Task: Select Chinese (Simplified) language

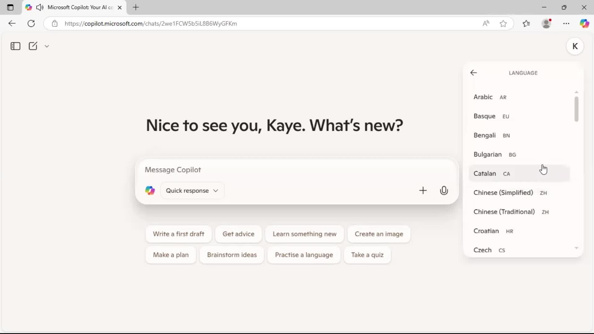Action: pos(519,193)
